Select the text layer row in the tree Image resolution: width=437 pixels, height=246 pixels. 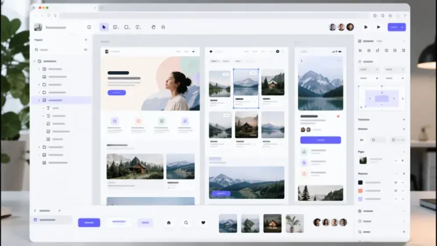pyautogui.click(x=61, y=108)
